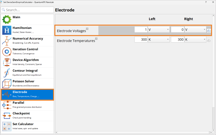Screen dimensions: 216x135
Task: Click the Iteration Control gear icon
Action: (7, 52)
